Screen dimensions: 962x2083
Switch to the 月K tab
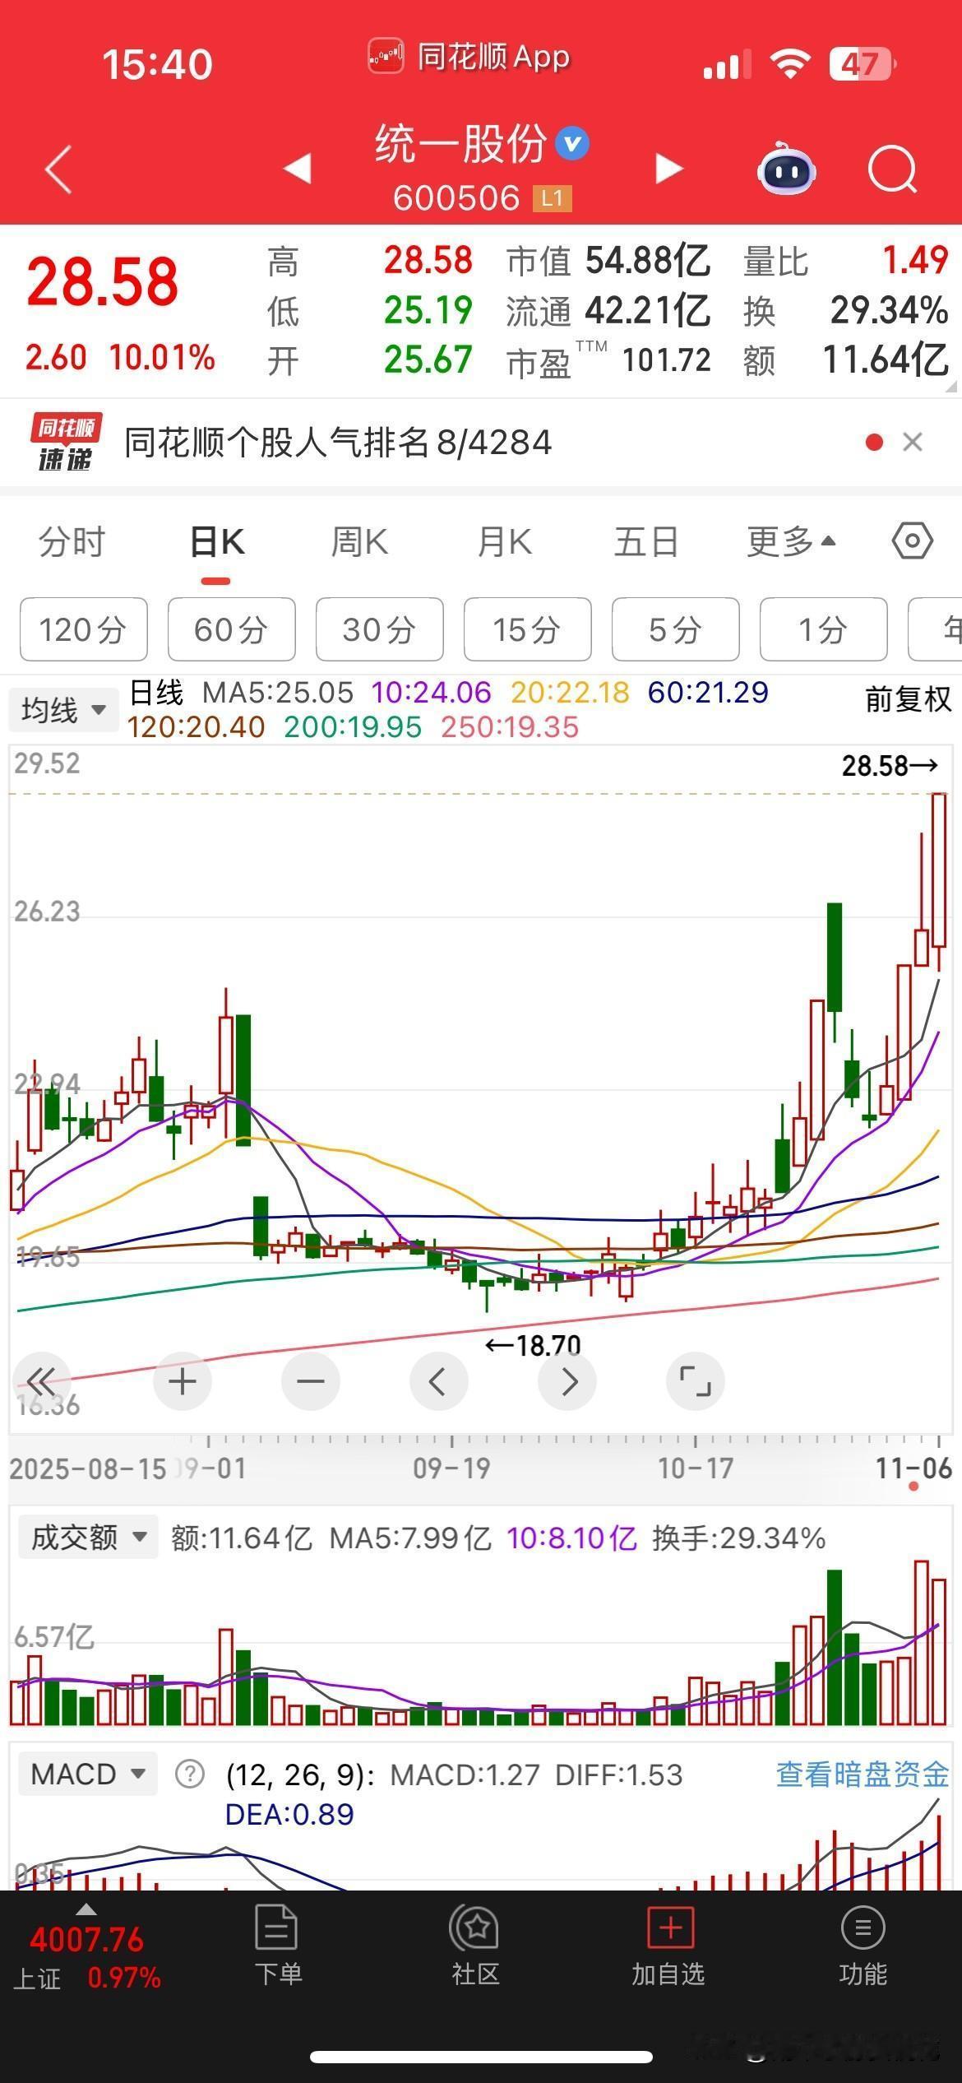coord(504,542)
